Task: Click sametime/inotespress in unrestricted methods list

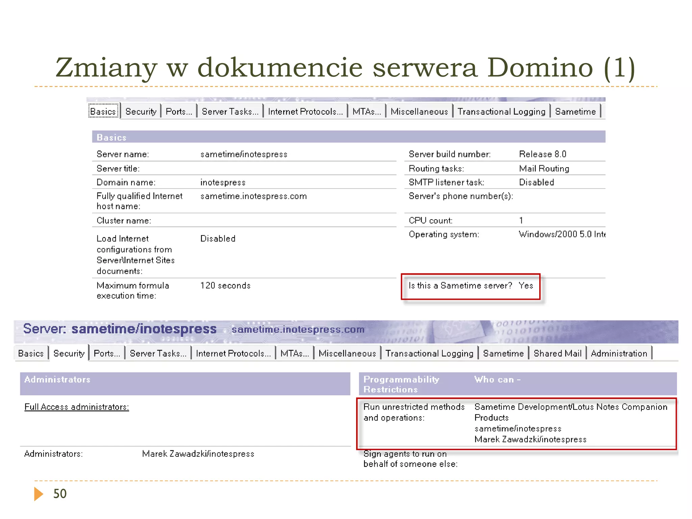Action: (518, 428)
